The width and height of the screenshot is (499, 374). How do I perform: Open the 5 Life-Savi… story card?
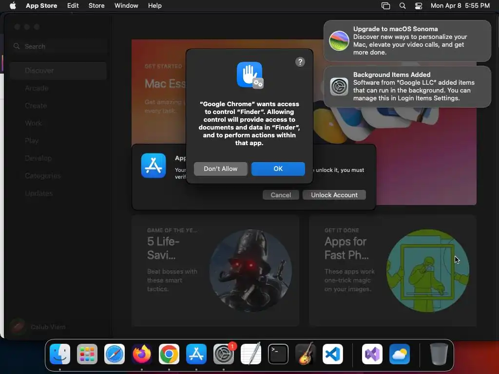click(215, 271)
